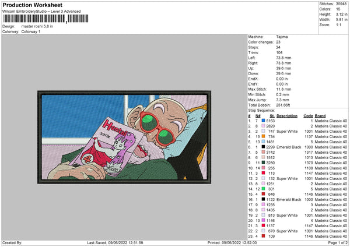Click the Production Worksheet title
350x247 pixels.
pyautogui.click(x=29, y=5)
